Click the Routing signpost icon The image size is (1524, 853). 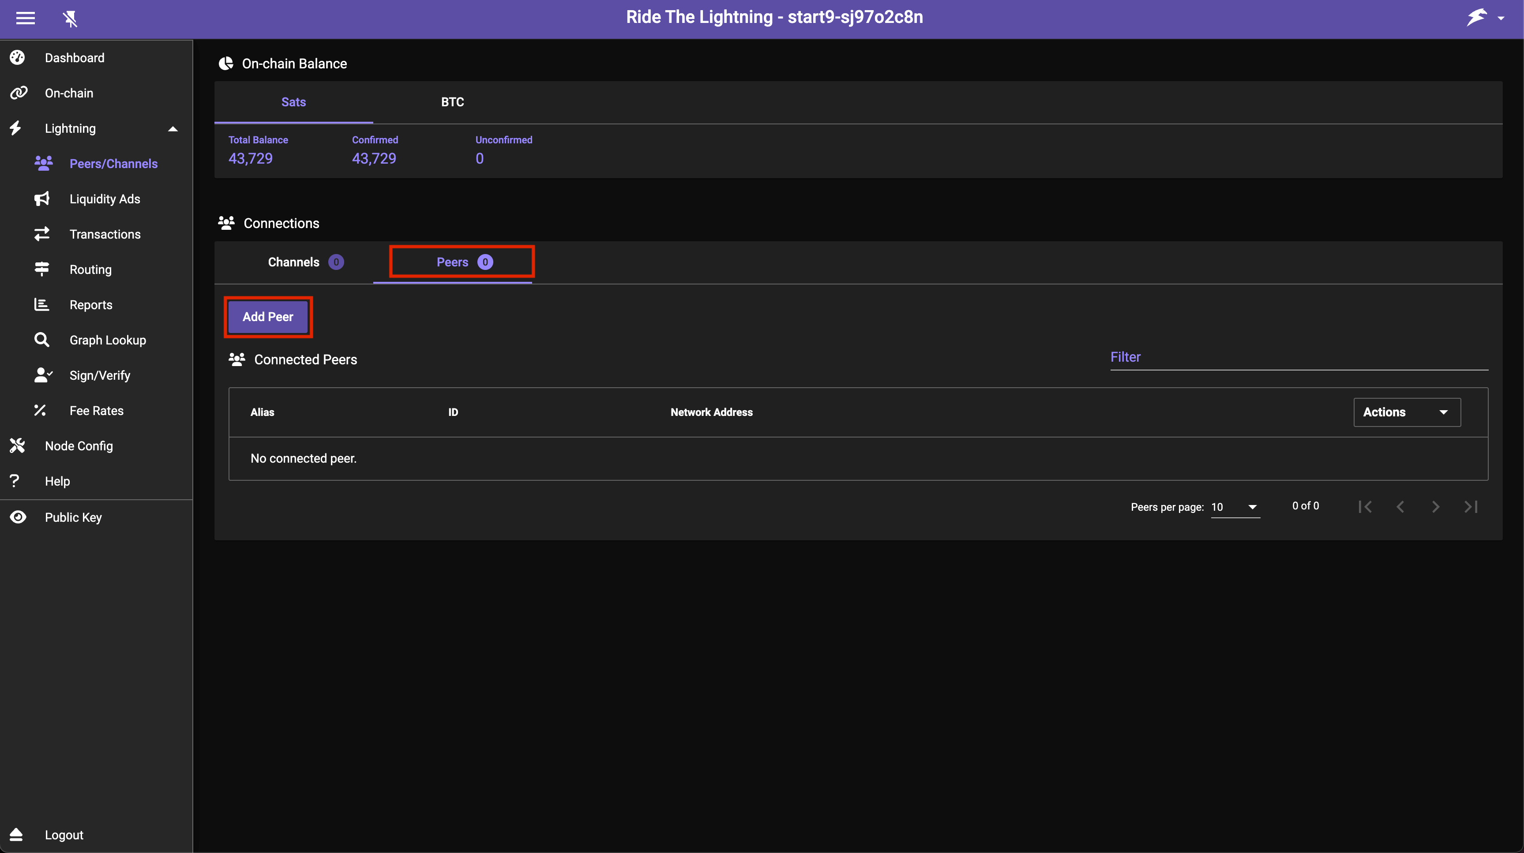pos(42,269)
